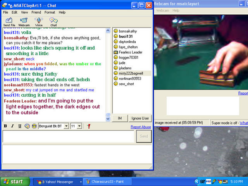Click the webcam video image
248x186 pixels.
click(201, 52)
